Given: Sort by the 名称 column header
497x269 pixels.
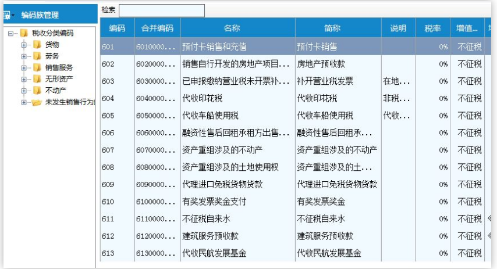Looking at the screenshot, I should coord(237,28).
